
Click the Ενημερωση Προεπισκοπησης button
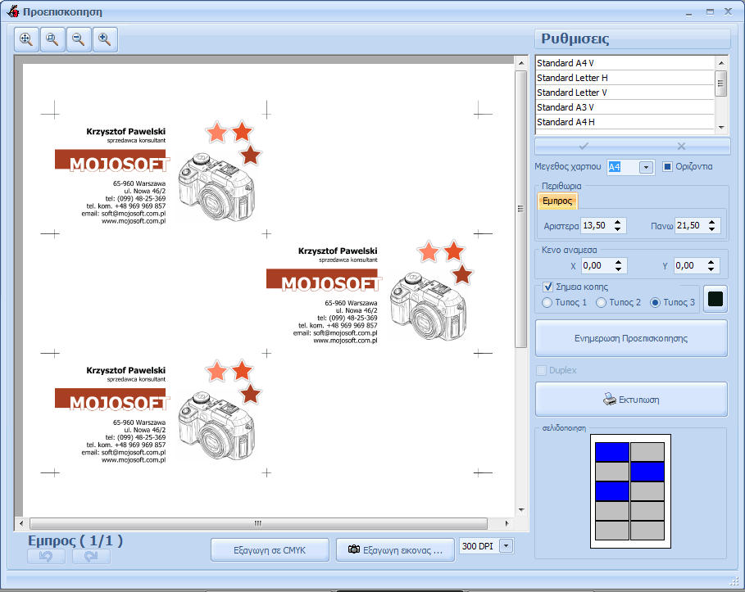coord(631,338)
